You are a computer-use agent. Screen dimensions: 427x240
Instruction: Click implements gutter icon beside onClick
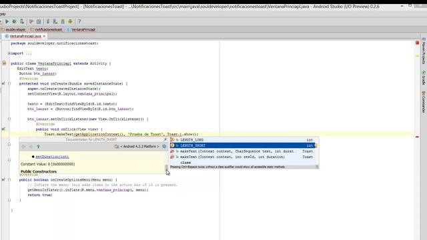tap(3, 129)
